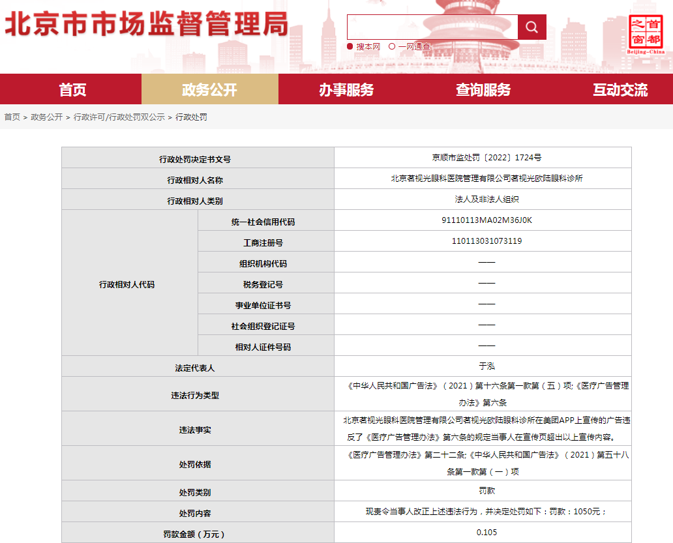
Task: Go to 首页 in breadcrumb
Action: point(12,117)
